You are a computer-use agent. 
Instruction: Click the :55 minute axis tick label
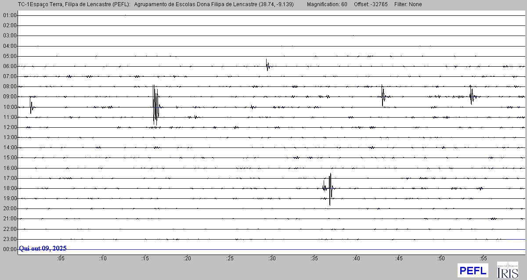click(x=483, y=259)
